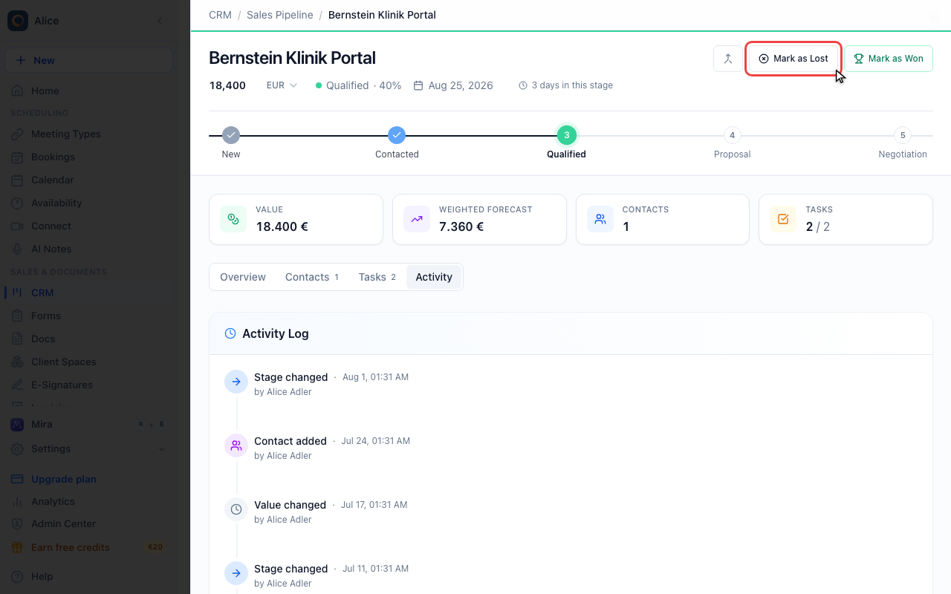Click the Weighted Forecast trend icon
This screenshot has height=594, width=951.
[x=417, y=219]
